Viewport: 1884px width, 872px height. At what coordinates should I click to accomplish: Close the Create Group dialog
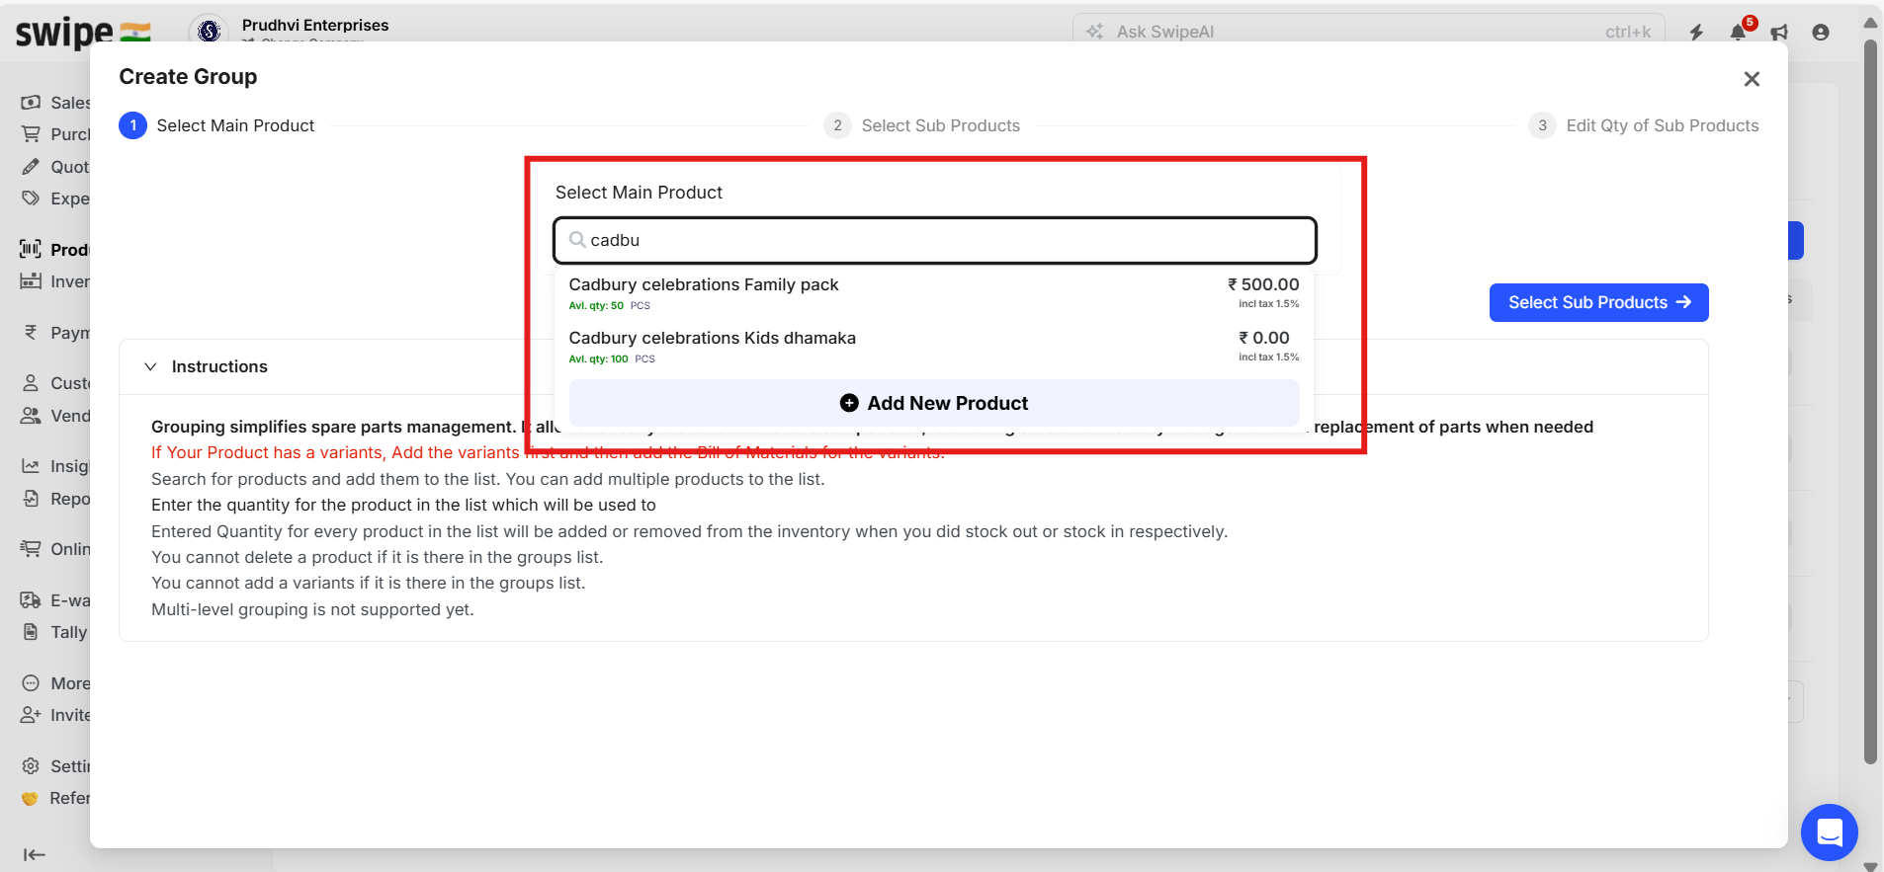coord(1752,79)
